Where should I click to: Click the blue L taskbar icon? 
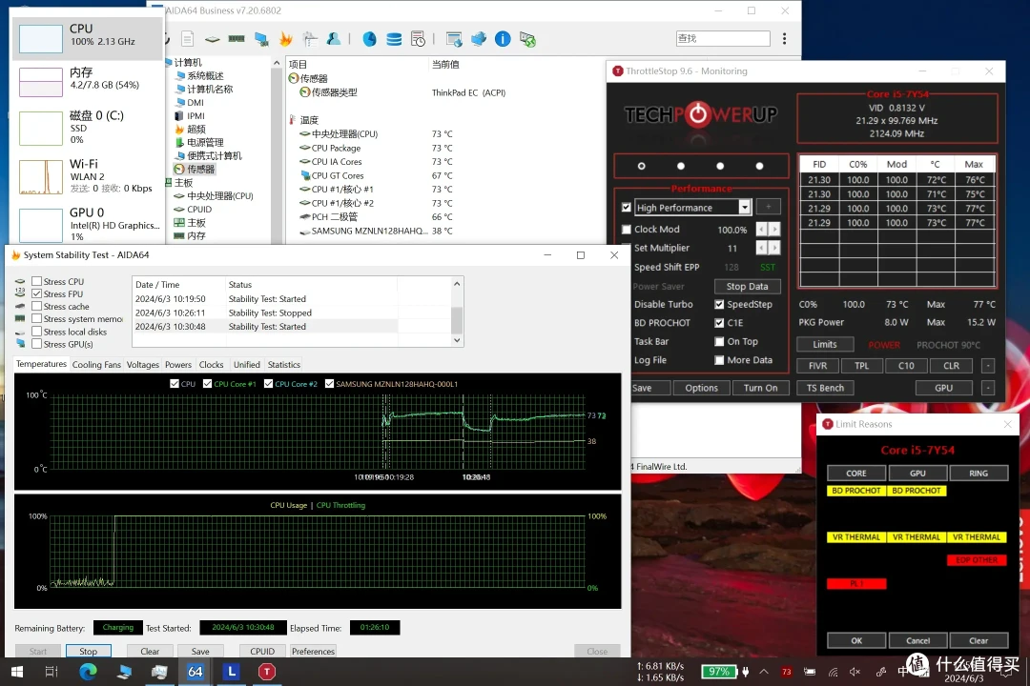[231, 672]
